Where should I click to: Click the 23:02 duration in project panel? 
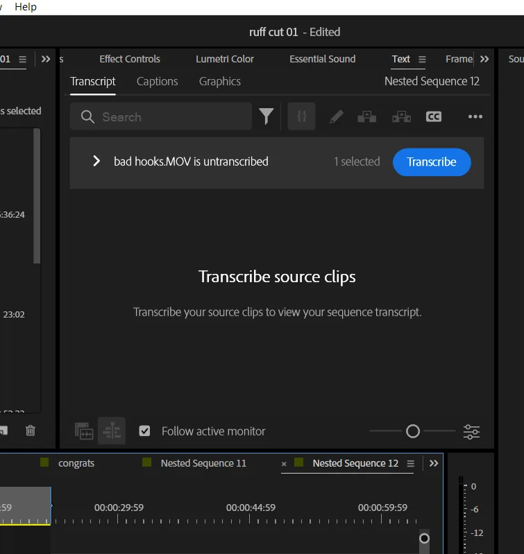point(14,315)
